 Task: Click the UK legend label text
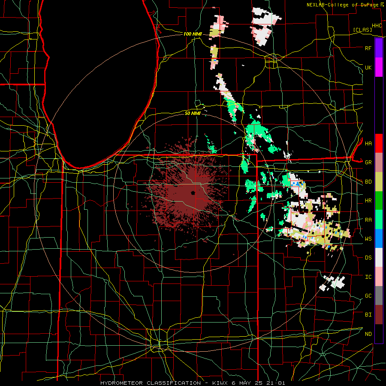point(368,67)
